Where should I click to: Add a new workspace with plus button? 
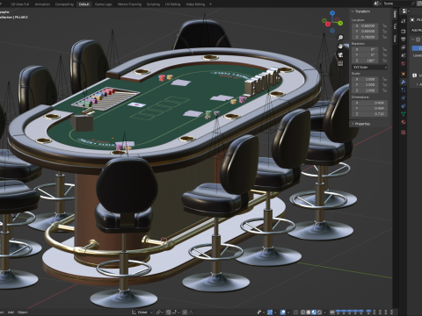click(210, 4)
